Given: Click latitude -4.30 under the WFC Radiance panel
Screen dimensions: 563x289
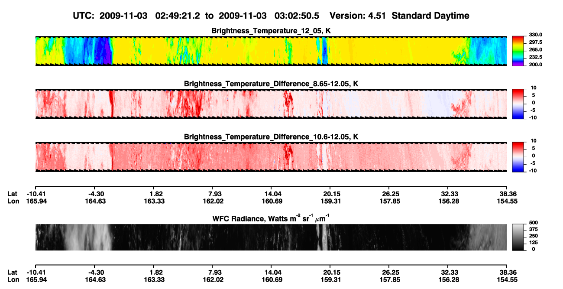Looking at the screenshot, I should tap(96, 273).
